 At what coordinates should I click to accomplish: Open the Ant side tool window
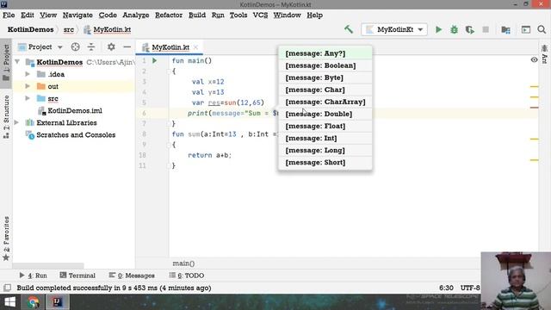[545, 54]
